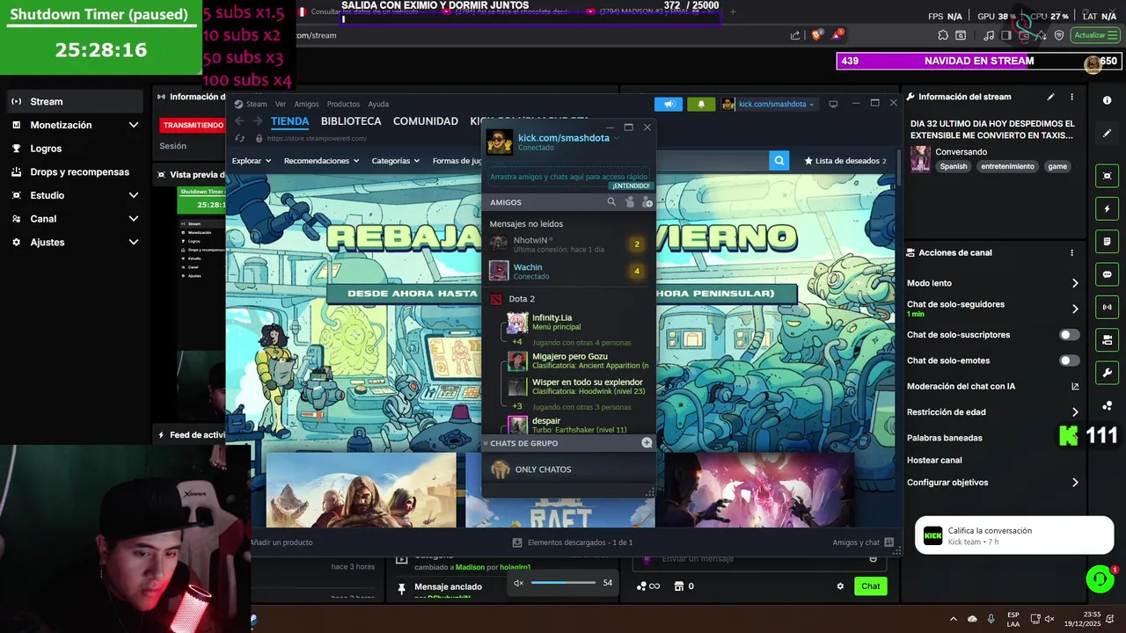Screen dimensions: 1126x633
Task: Click the broadcast signal icon in rail
Action: 1107,307
